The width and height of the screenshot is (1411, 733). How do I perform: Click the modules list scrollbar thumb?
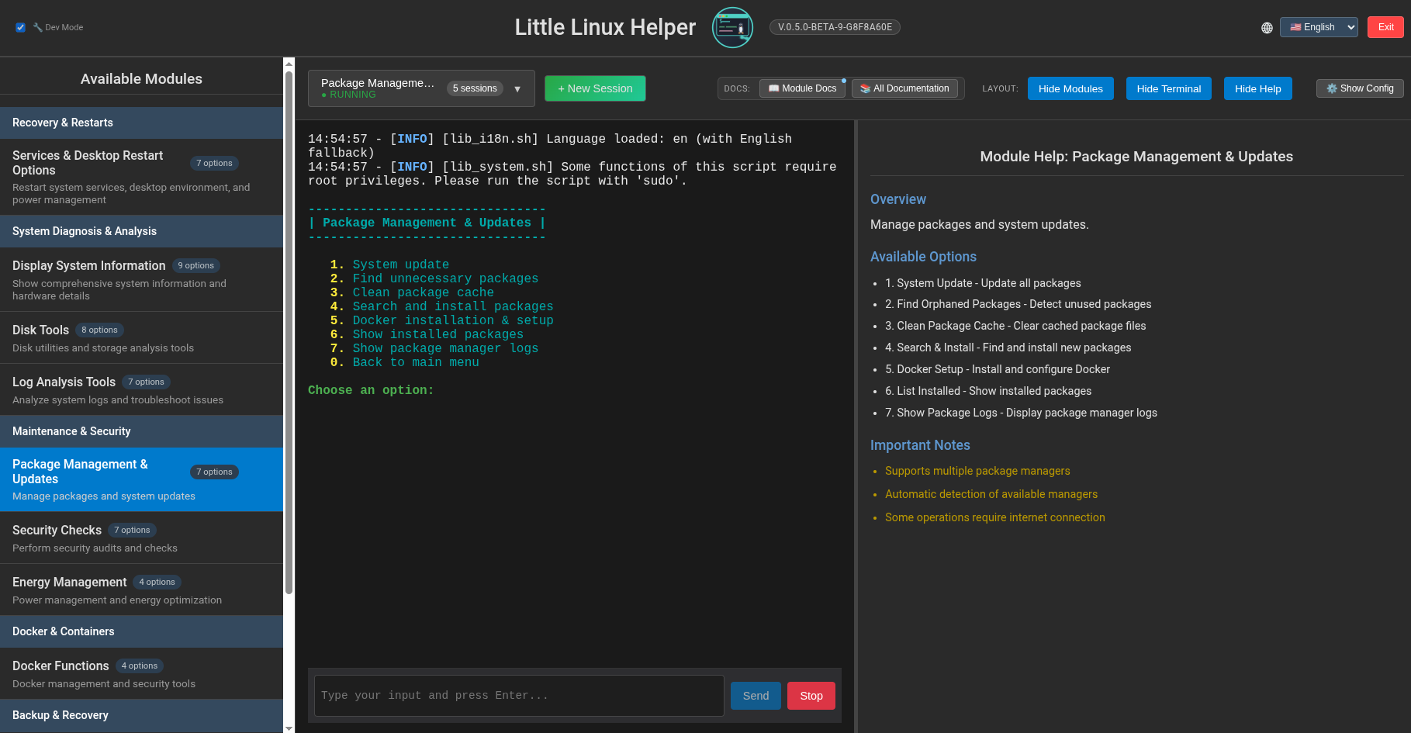pos(289,333)
